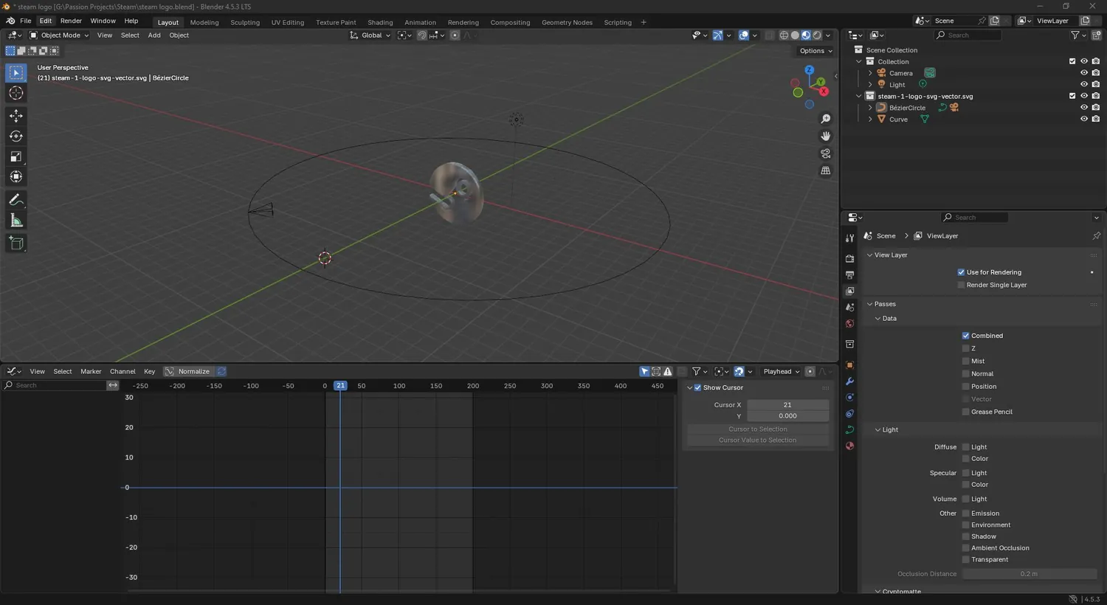Switch to the Shading workspace tab

click(x=380, y=22)
